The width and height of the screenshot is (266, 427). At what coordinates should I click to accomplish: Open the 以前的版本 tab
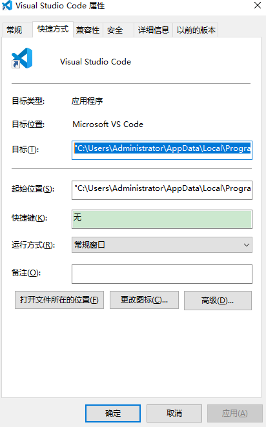click(196, 30)
